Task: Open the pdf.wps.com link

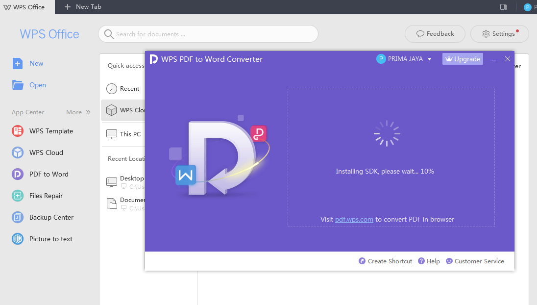Action: [x=354, y=219]
